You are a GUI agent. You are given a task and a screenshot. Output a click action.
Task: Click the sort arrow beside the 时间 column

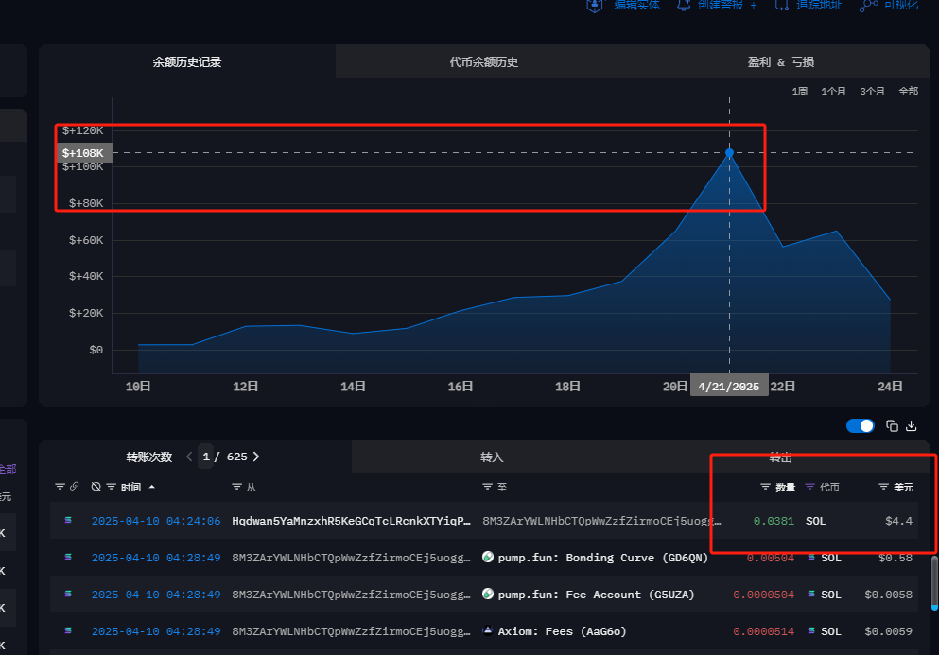tap(152, 487)
